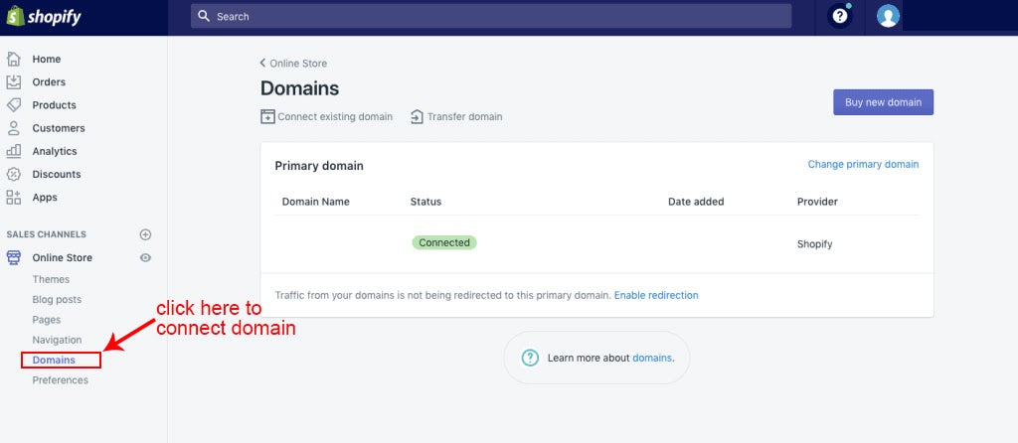Click the SALES CHANNELS label
Viewport: 1018px width, 443px height.
coord(46,234)
